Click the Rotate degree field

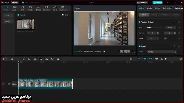tap(152, 38)
